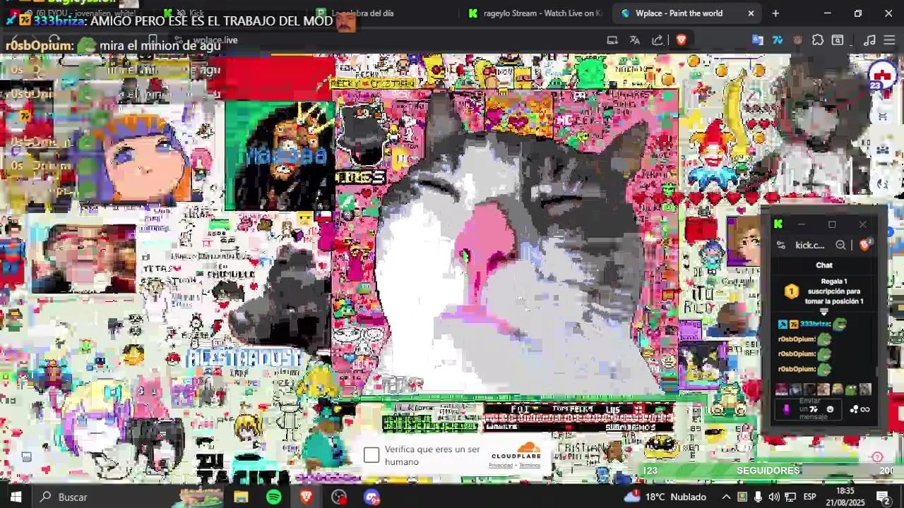This screenshot has height=508, width=904.
Task: Switch to the rageylo Stream browser tab
Action: [535, 13]
